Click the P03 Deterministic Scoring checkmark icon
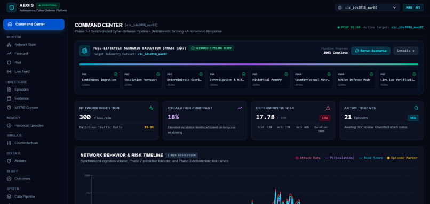This screenshot has width=430, height=204. [201, 74]
